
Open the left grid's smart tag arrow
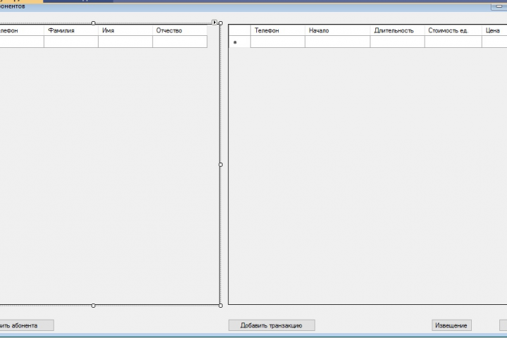[x=214, y=23]
